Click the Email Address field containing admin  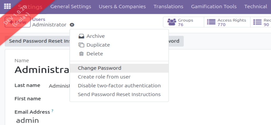[x=28, y=121]
